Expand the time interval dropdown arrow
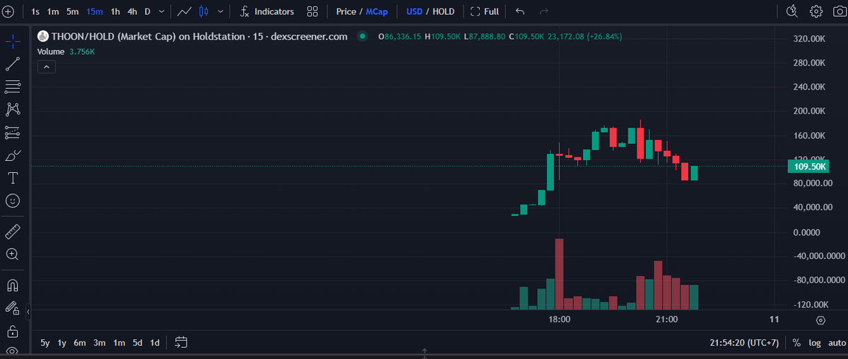This screenshot has width=848, height=359. click(163, 11)
